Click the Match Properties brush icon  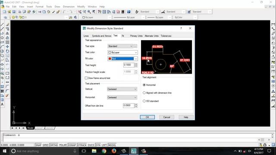pyautogui.click(x=58, y=12)
